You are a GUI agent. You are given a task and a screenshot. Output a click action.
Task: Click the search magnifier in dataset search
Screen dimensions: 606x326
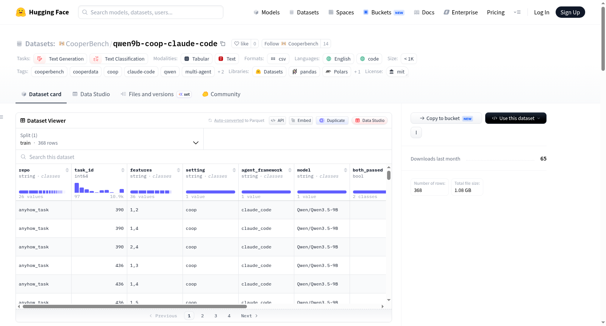tap(23, 157)
